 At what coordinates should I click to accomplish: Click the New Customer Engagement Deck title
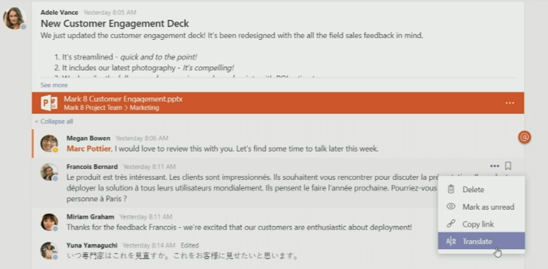(115, 24)
